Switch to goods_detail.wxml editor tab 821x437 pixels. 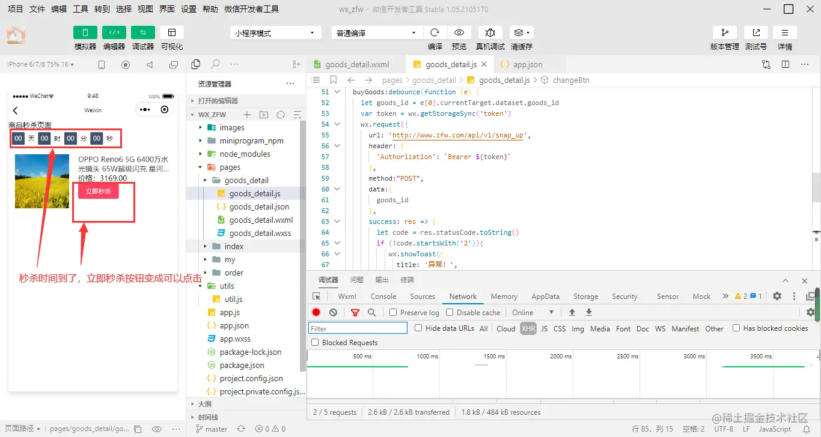tap(356, 64)
